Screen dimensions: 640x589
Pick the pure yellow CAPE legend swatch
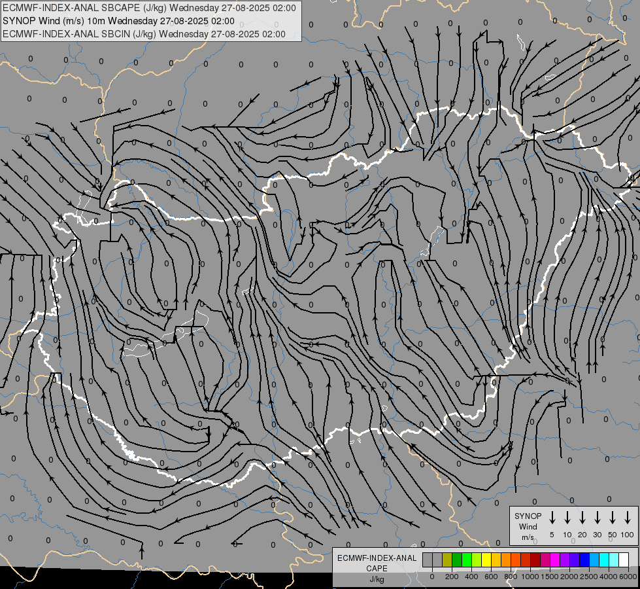[486, 560]
